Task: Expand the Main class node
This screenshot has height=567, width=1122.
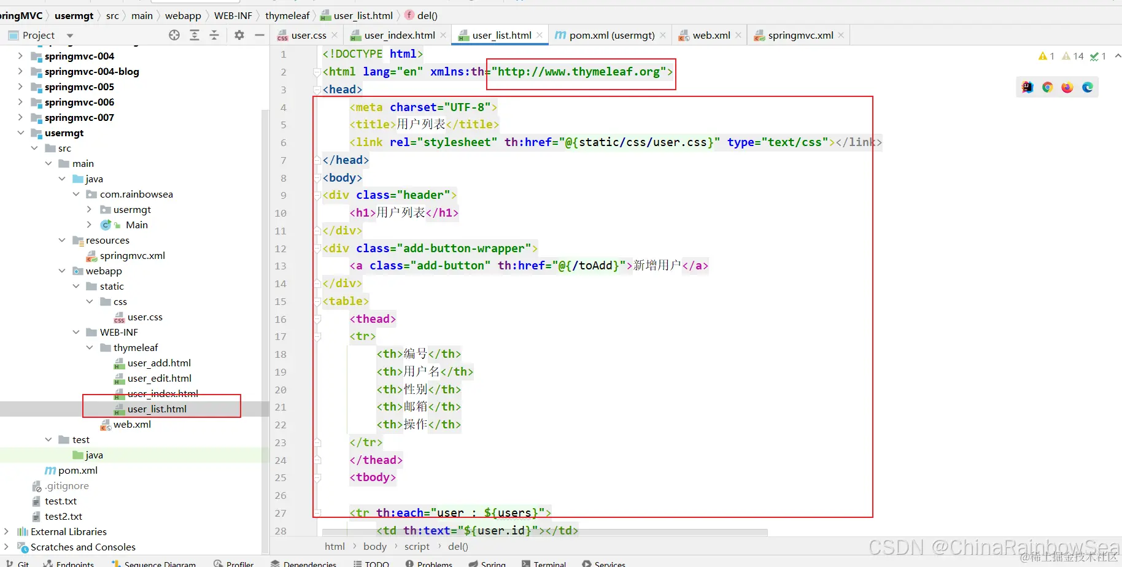Action: [x=90, y=225]
